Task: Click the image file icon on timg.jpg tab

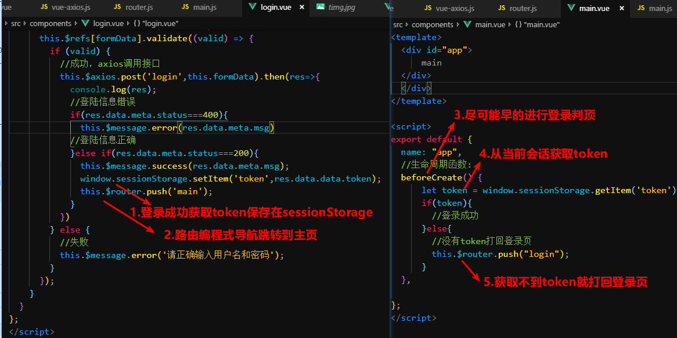Action: (x=321, y=8)
